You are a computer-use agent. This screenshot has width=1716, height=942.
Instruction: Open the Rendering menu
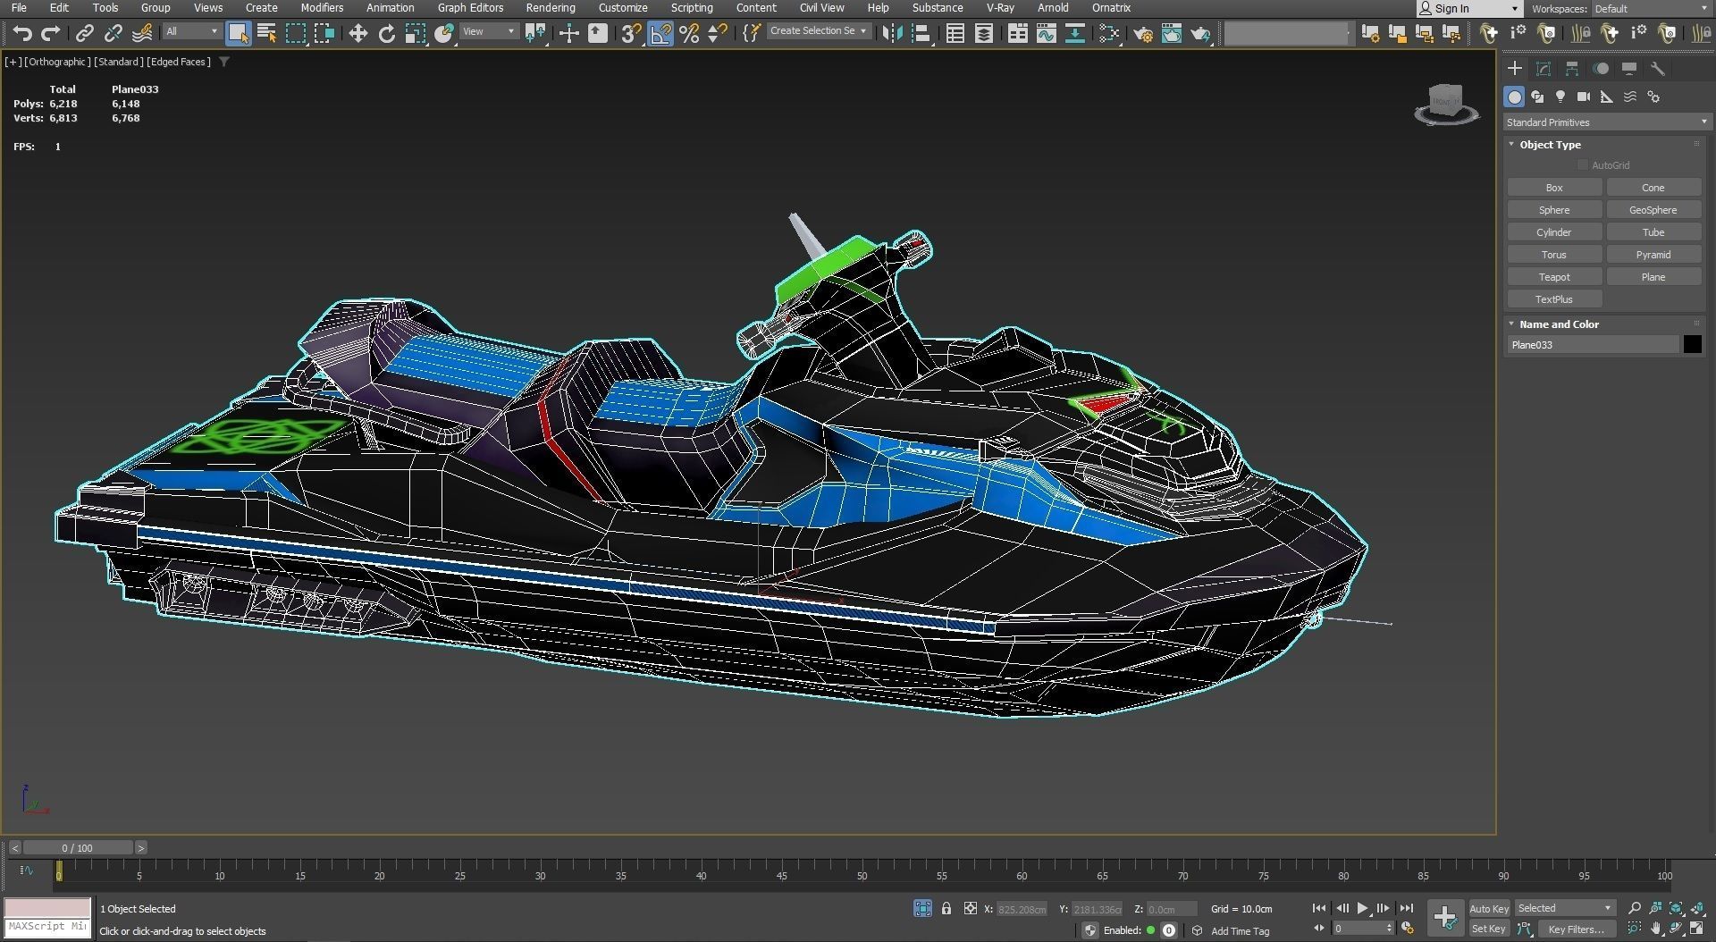point(550,7)
